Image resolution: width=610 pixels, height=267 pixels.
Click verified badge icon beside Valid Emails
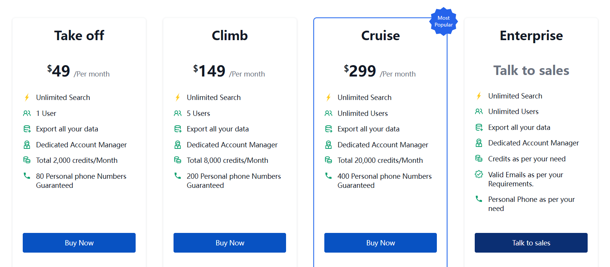click(479, 174)
